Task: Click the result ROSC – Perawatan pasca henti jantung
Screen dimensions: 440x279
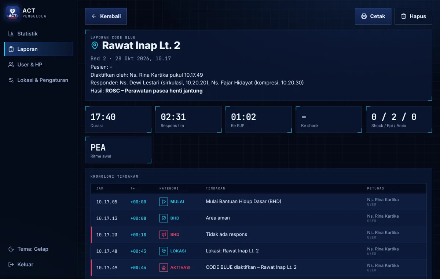Action: 154,91
